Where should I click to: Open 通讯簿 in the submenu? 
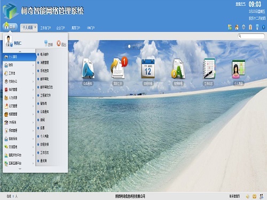pyautogui.click(x=43, y=161)
